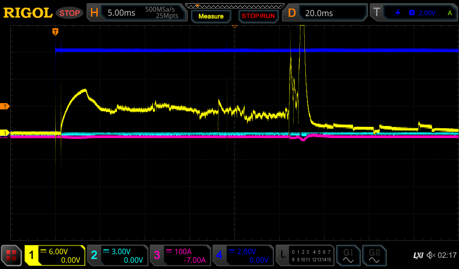
Task: Click the red STOP status indicator
Action: pos(69,13)
